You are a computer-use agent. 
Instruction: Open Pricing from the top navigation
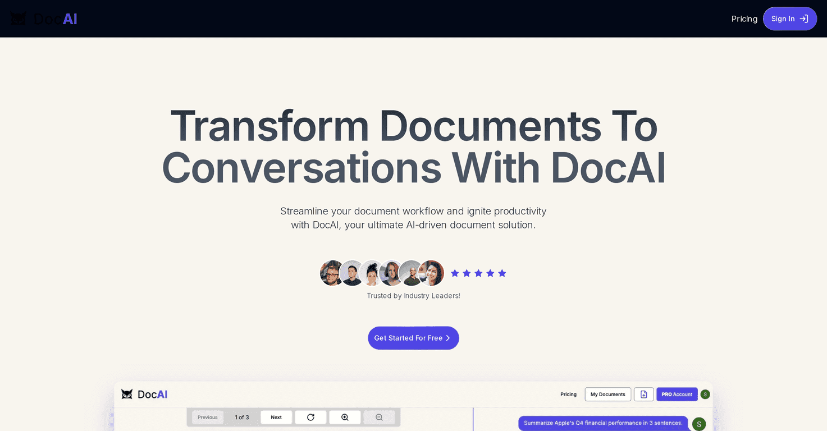(744, 19)
